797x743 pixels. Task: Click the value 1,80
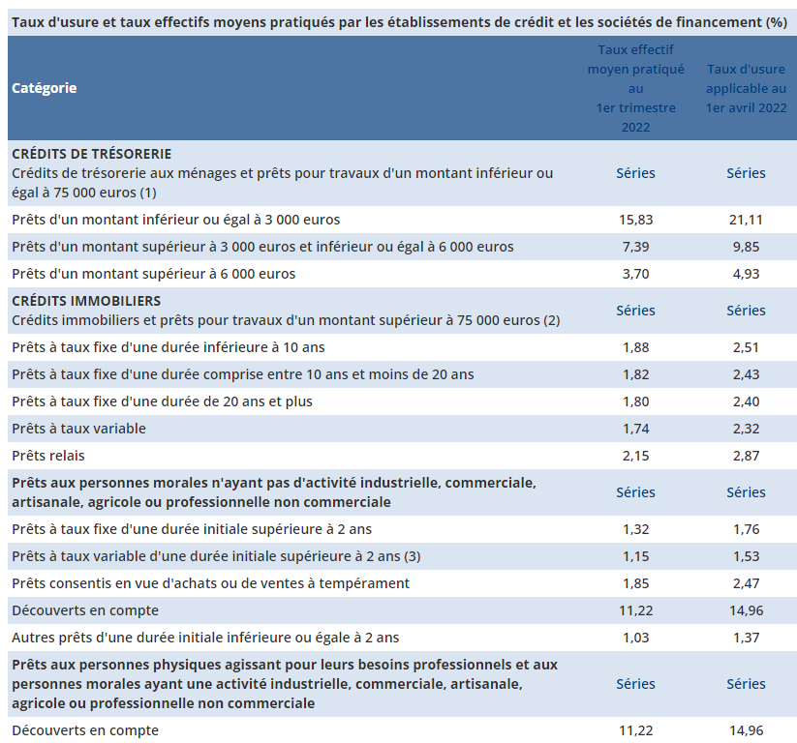tap(635, 401)
